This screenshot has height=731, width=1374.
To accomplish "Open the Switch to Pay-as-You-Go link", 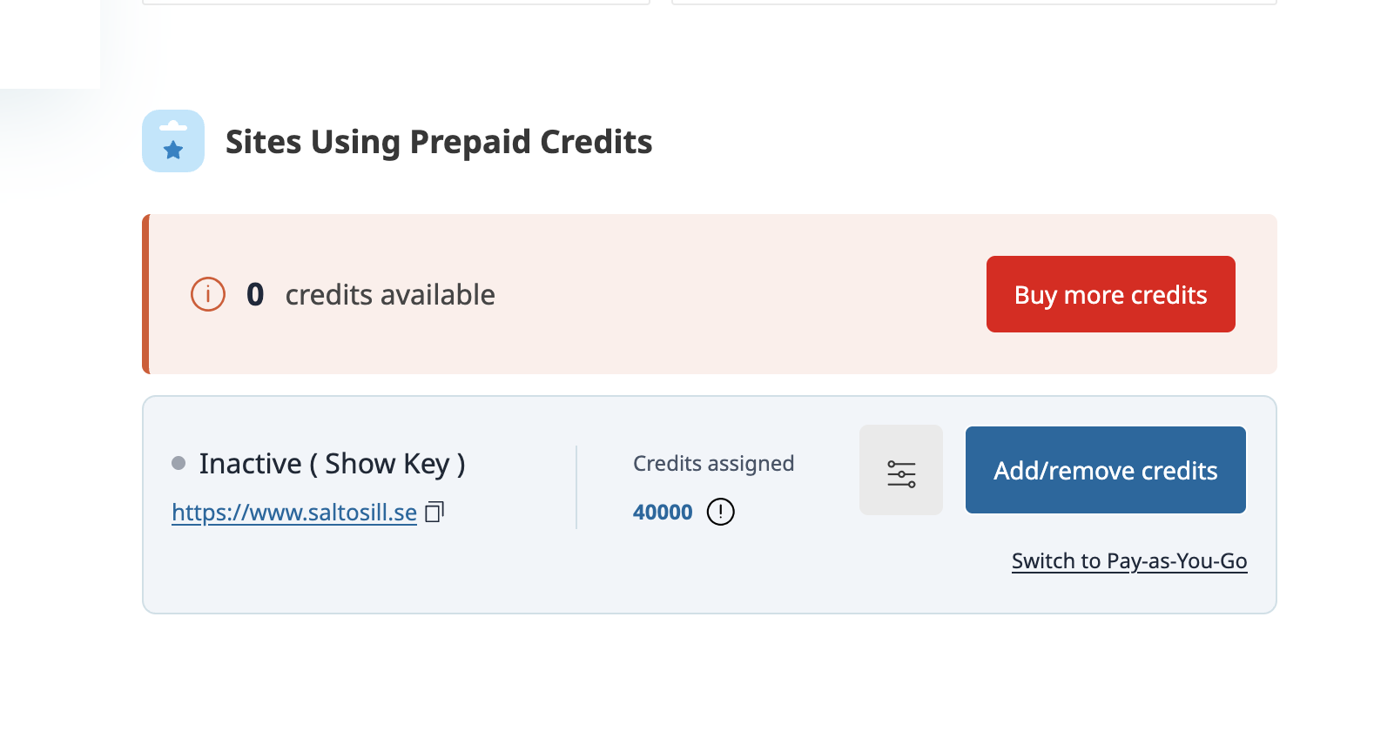I will [x=1129, y=561].
